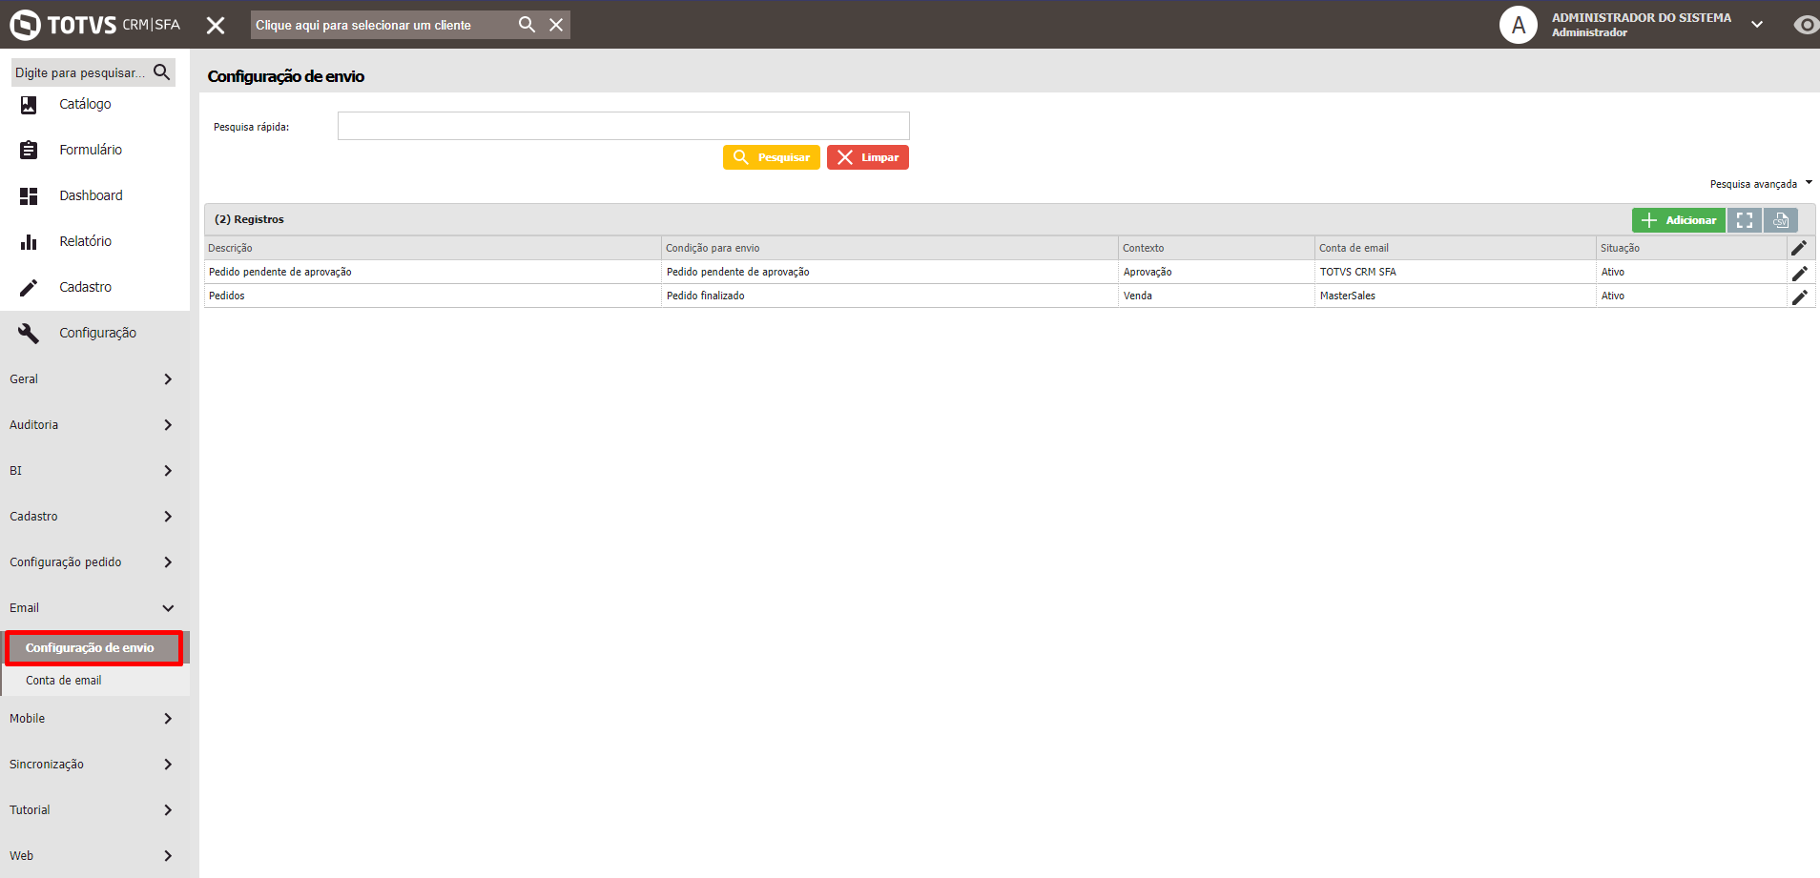
Task: Sort by the Contexto column header
Action: (x=1216, y=248)
